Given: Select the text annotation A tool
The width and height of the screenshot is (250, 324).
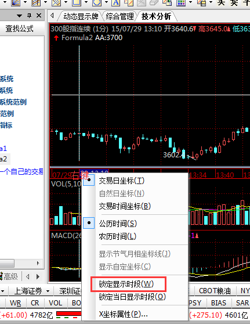Looking at the screenshot, I should [x=116, y=2].
